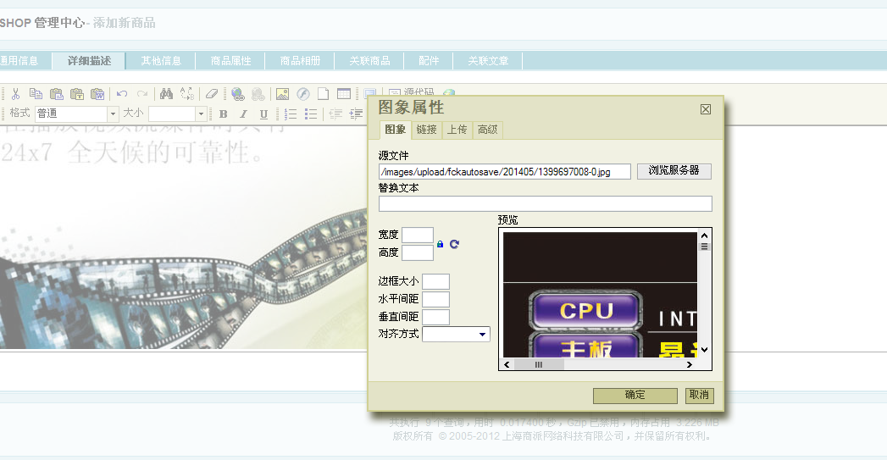Click the preview vertical scrollbar thumb
887x460 pixels.
click(704, 247)
